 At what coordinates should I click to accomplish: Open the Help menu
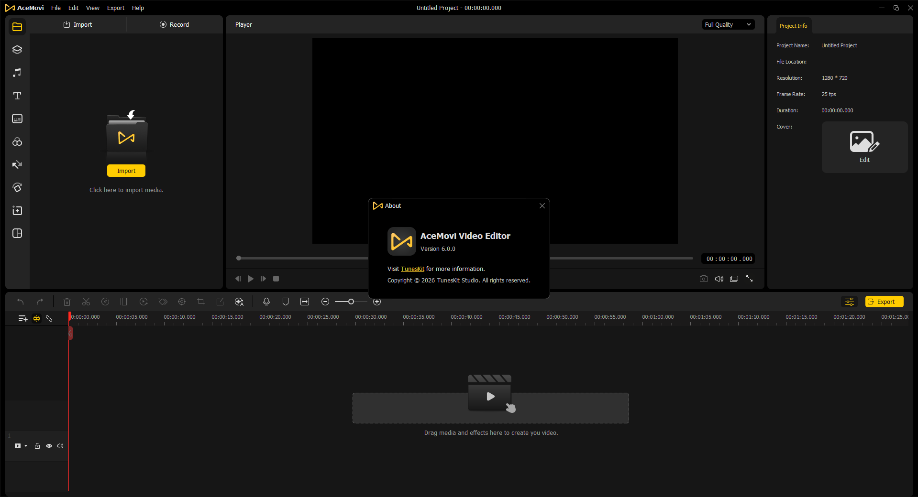point(138,8)
